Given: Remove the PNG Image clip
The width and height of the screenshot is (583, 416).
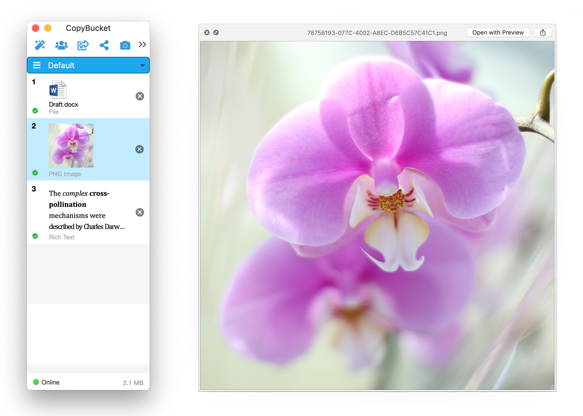Looking at the screenshot, I should pyautogui.click(x=139, y=149).
